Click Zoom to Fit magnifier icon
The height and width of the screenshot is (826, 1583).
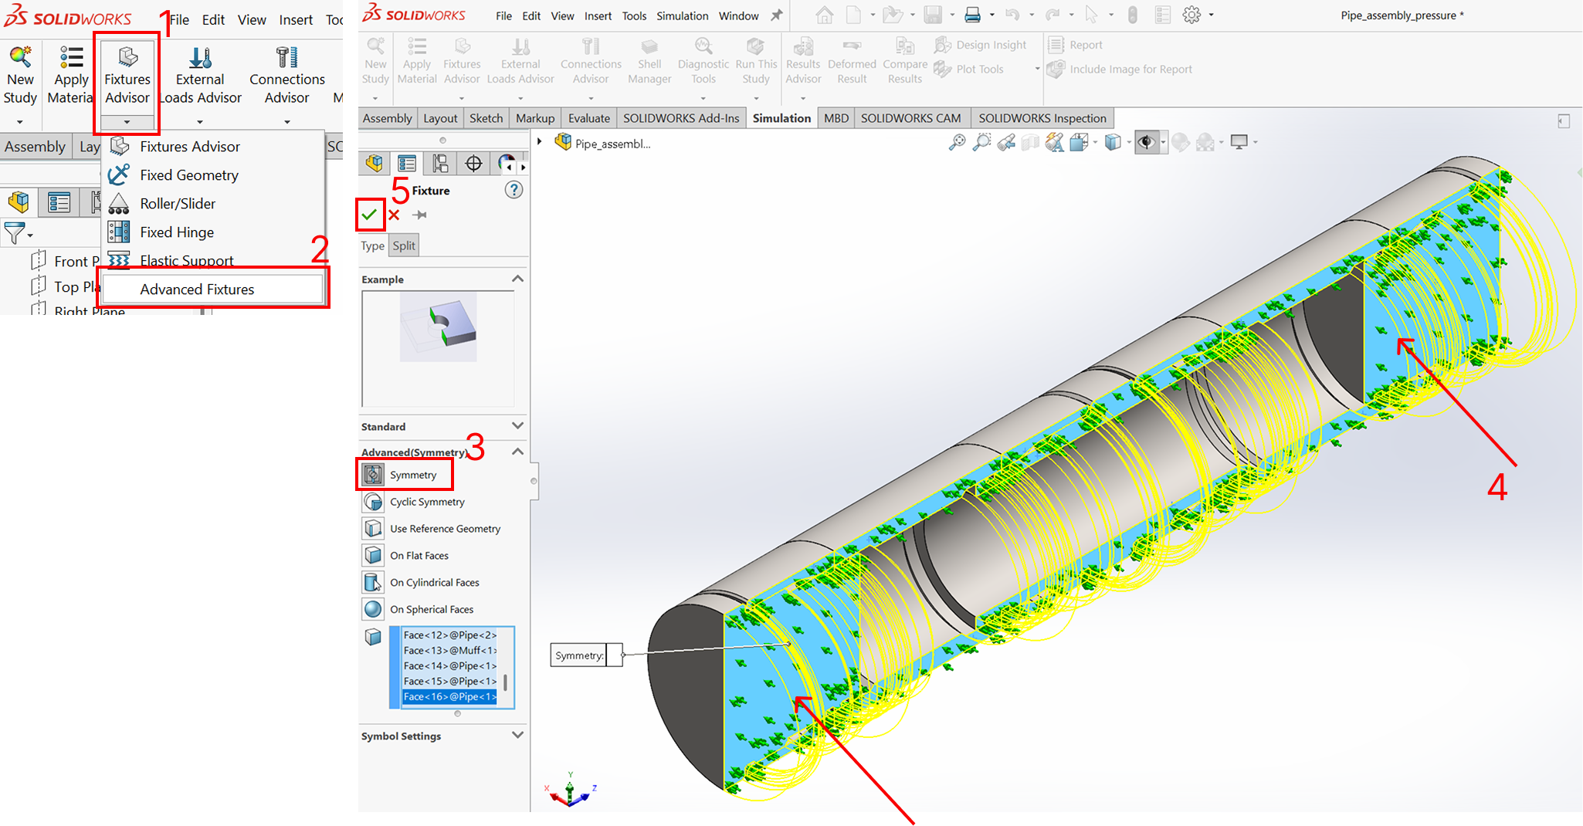(x=957, y=142)
